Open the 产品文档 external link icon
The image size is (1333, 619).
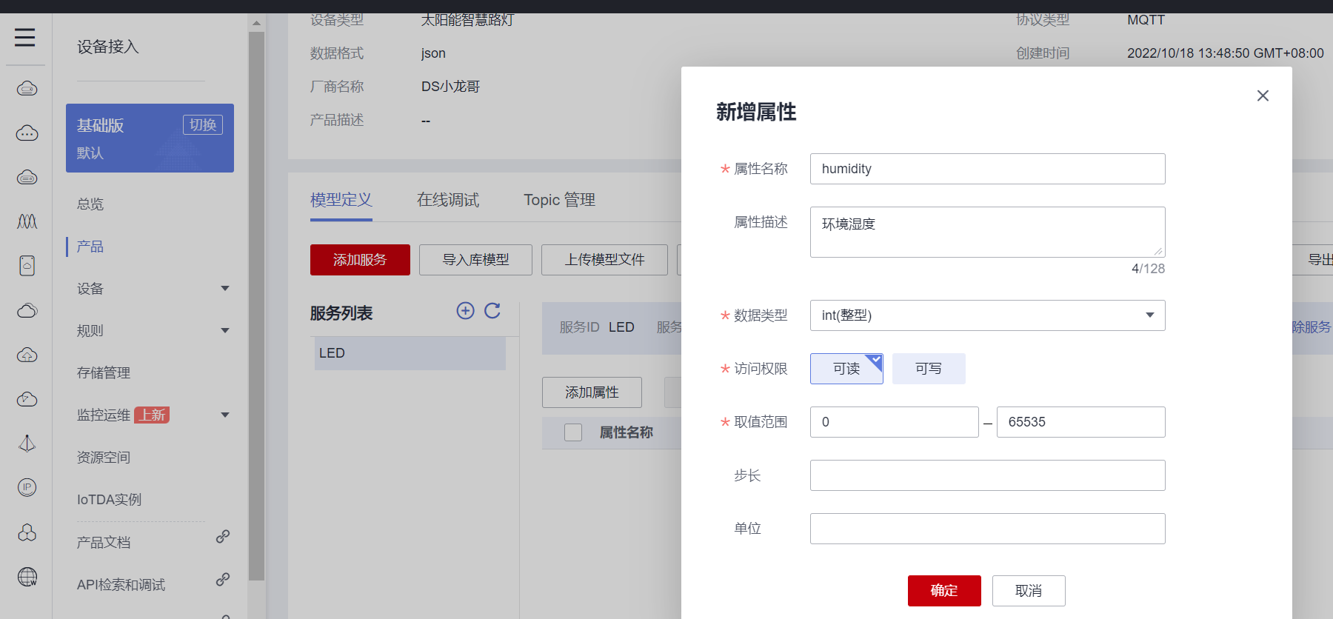(222, 537)
